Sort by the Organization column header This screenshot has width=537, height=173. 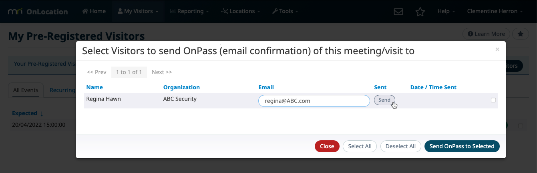click(181, 87)
